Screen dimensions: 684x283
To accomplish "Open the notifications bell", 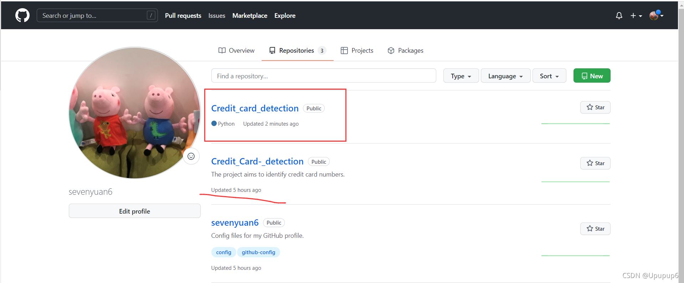I will tap(619, 16).
